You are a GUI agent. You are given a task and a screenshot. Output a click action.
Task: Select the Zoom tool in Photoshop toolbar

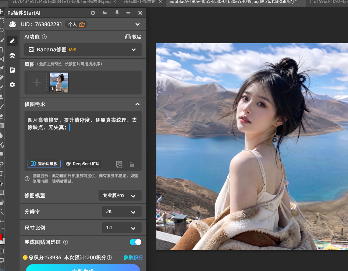click(1, 212)
